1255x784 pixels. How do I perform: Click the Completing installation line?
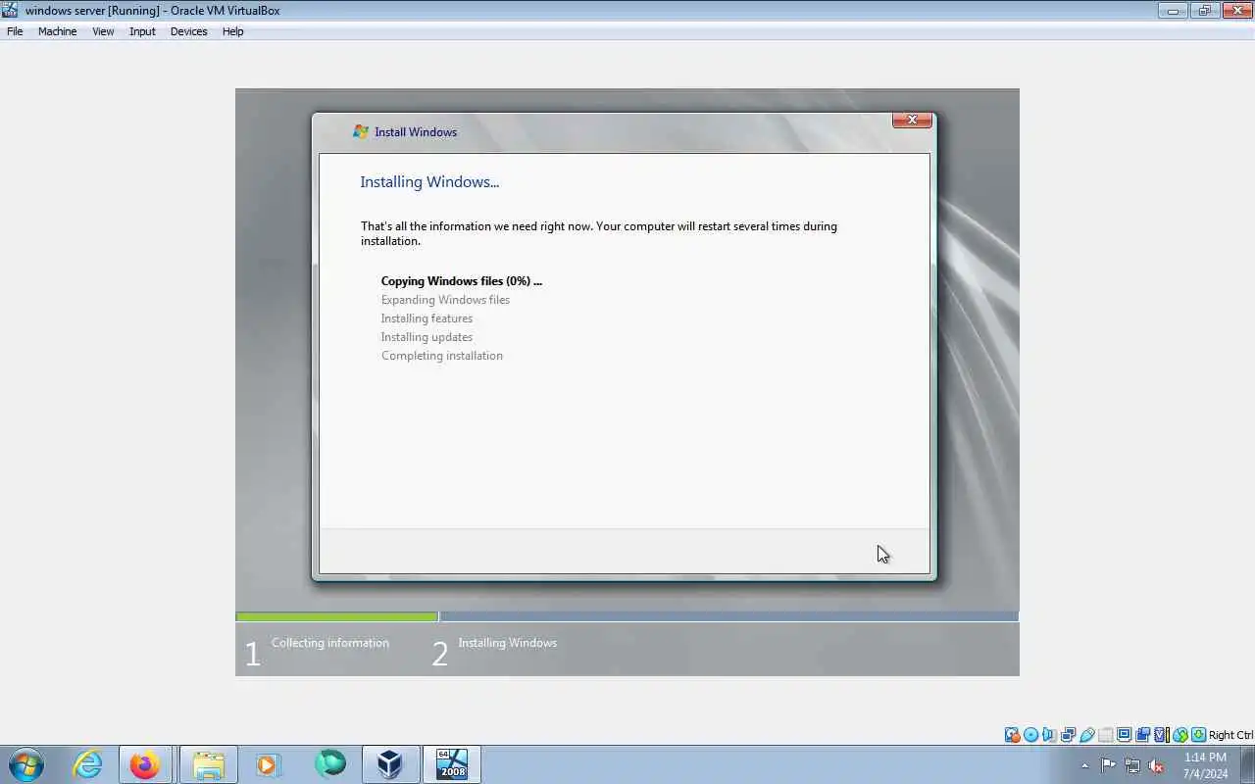pyautogui.click(x=441, y=356)
